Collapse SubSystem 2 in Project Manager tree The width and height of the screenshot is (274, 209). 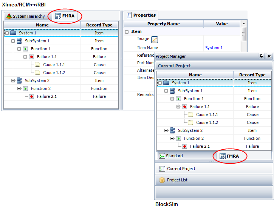(166, 130)
